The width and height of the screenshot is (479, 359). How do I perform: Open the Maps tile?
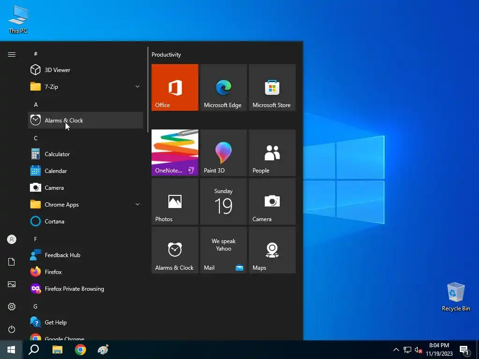(x=272, y=250)
